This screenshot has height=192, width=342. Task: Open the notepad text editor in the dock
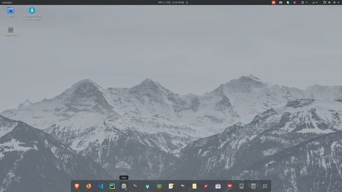[x=171, y=186]
